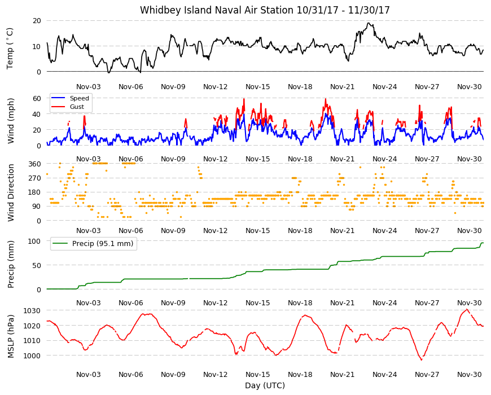Viewport: 491px width, 395px height.
Task: Click Nov-09 tick under wind direction chart
Action: click(x=173, y=231)
